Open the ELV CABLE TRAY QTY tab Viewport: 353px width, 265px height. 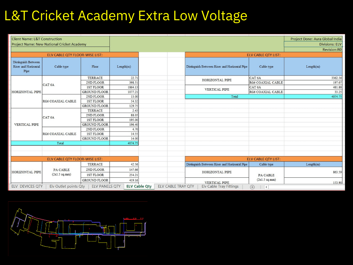(x=176, y=186)
